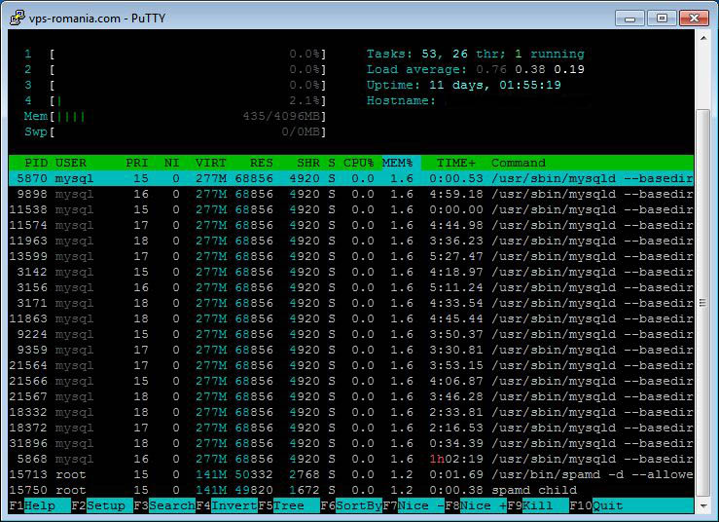This screenshot has width=719, height=522.
Task: Click CPU 1 usage meter
Action: coord(175,55)
